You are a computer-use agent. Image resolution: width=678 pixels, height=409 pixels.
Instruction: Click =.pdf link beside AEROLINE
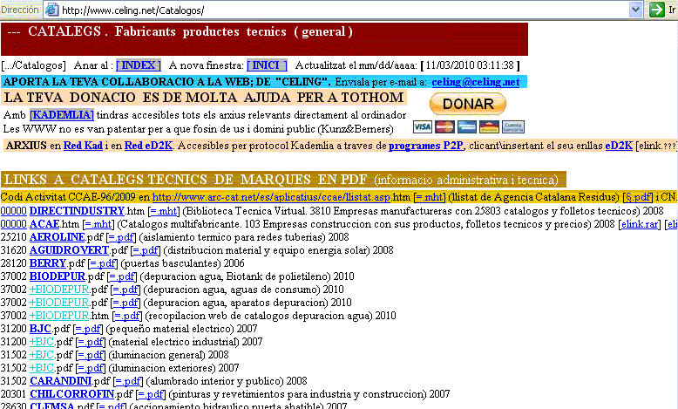121,237
